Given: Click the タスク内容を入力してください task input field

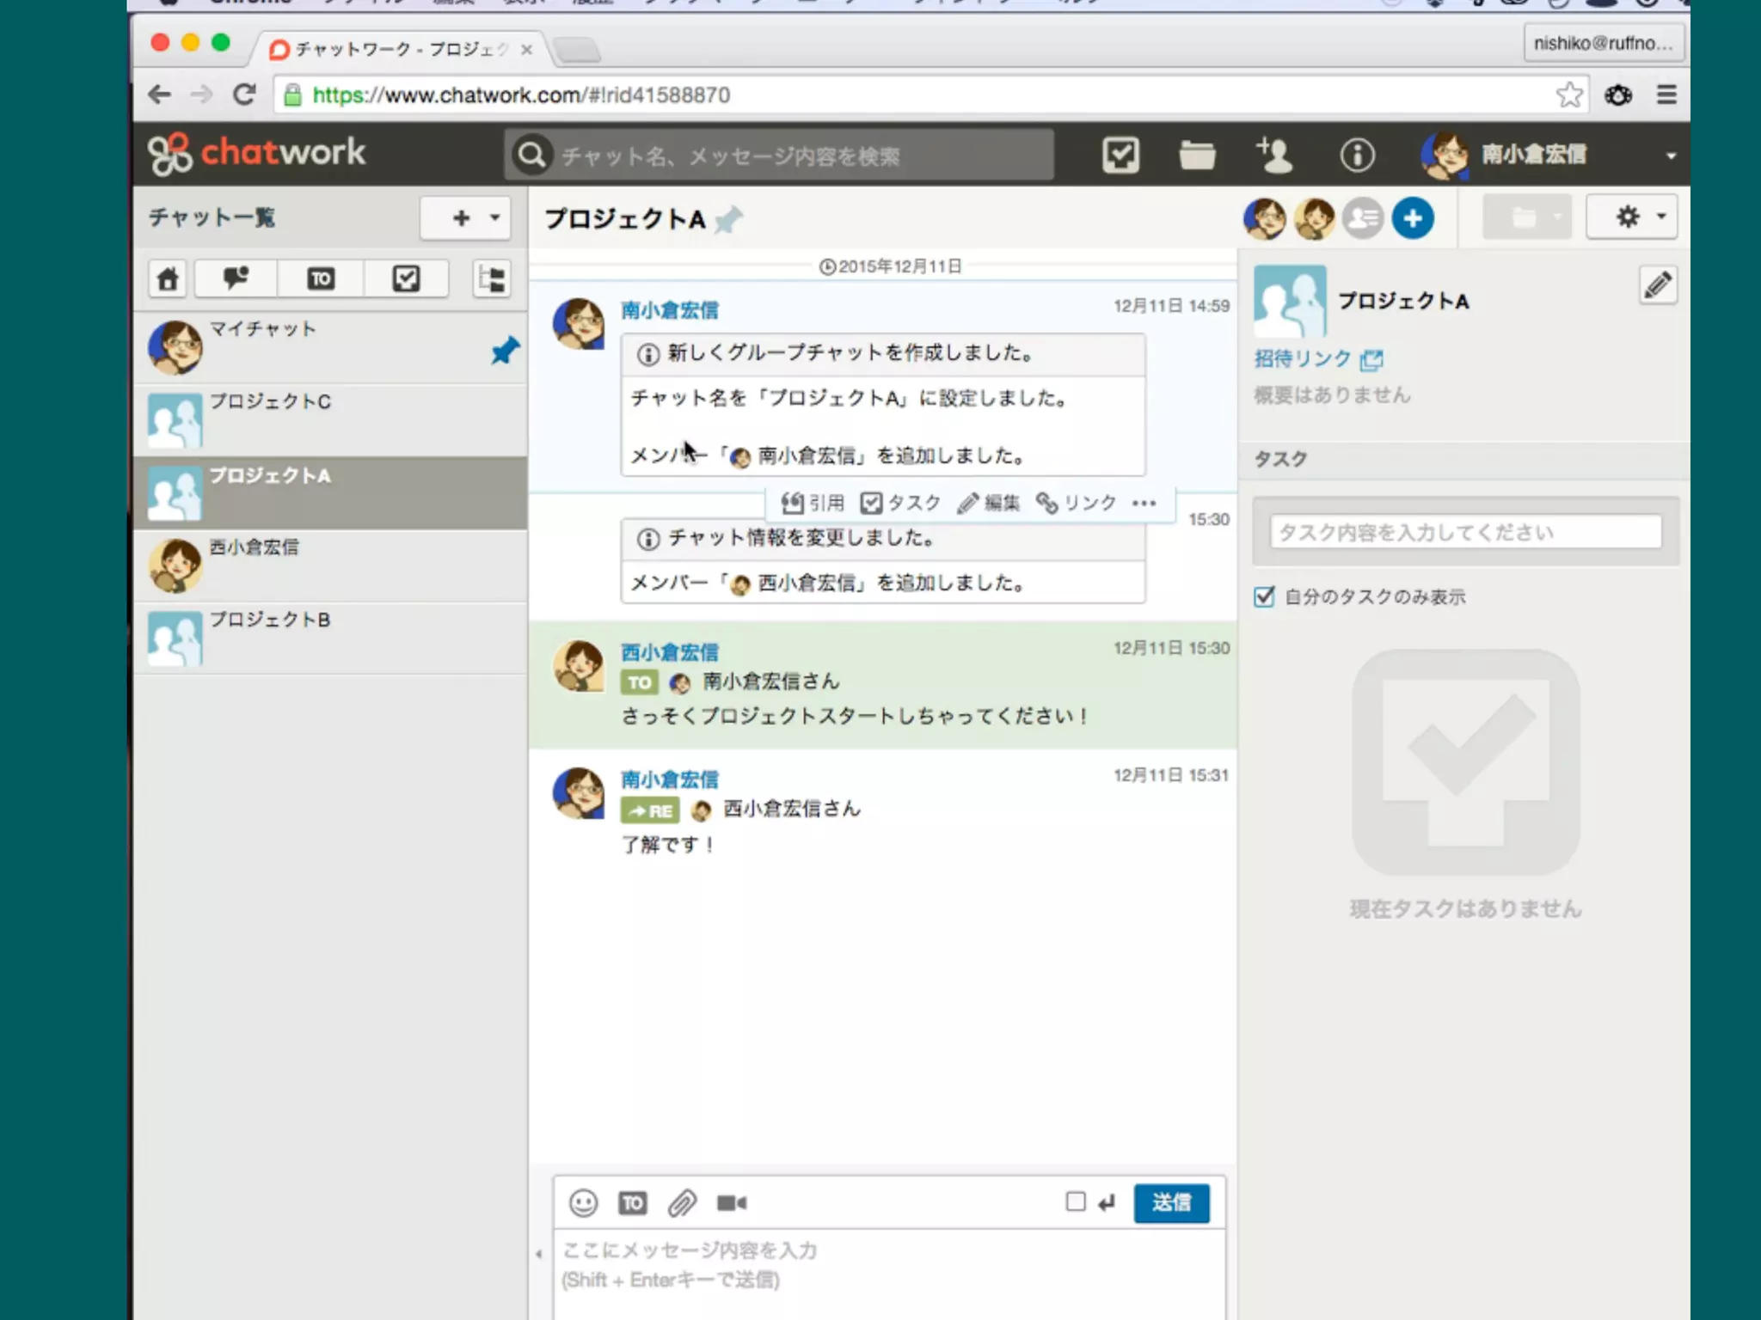Looking at the screenshot, I should [1465, 532].
